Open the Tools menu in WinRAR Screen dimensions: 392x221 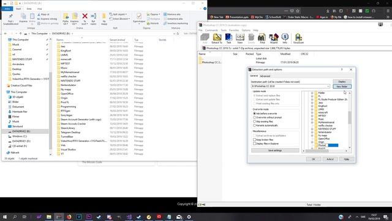(x=224, y=30)
